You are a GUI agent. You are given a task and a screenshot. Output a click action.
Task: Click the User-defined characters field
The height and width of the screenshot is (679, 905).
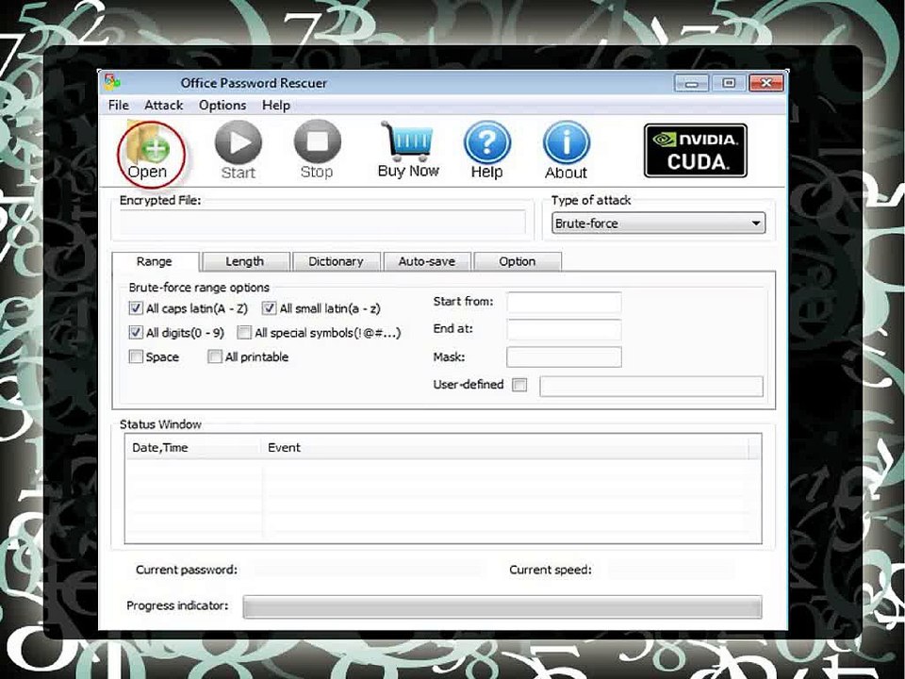coord(651,387)
